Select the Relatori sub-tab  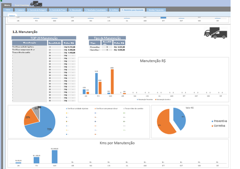coord(12,16)
